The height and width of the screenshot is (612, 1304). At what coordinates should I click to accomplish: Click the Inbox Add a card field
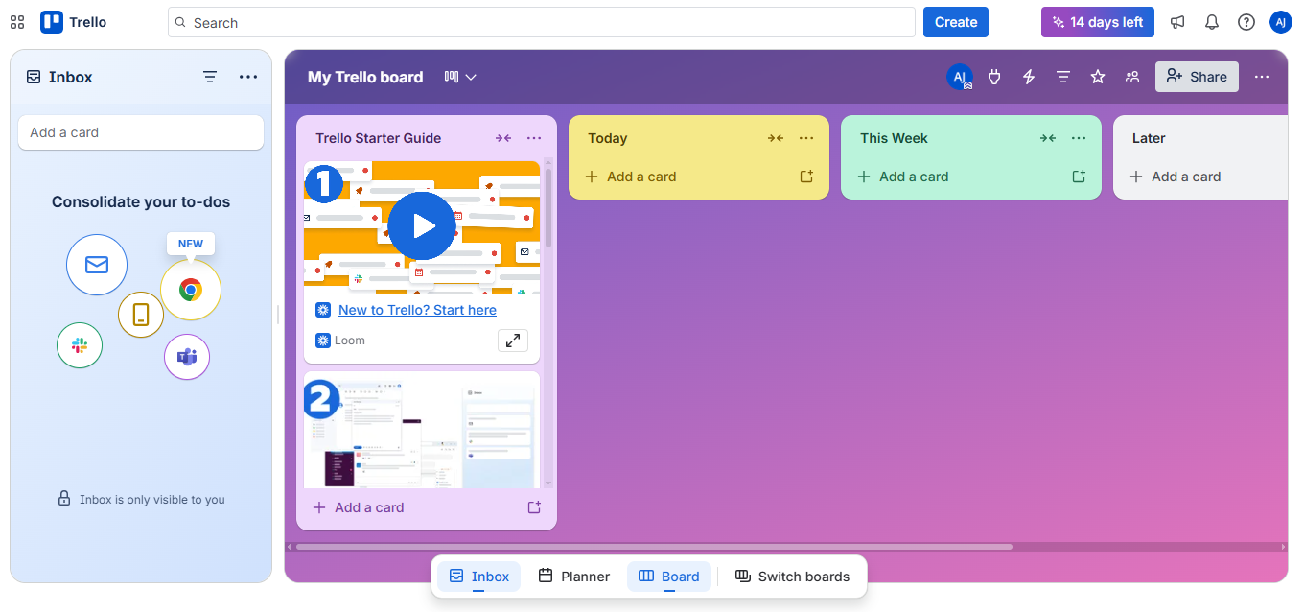[x=141, y=132]
